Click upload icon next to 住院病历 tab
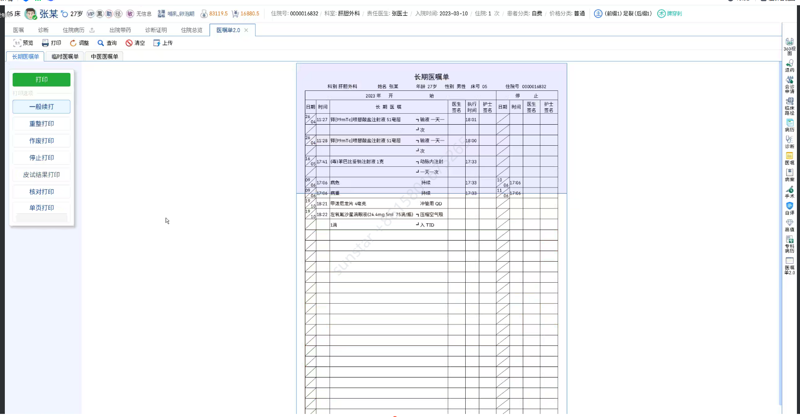 coord(92,30)
